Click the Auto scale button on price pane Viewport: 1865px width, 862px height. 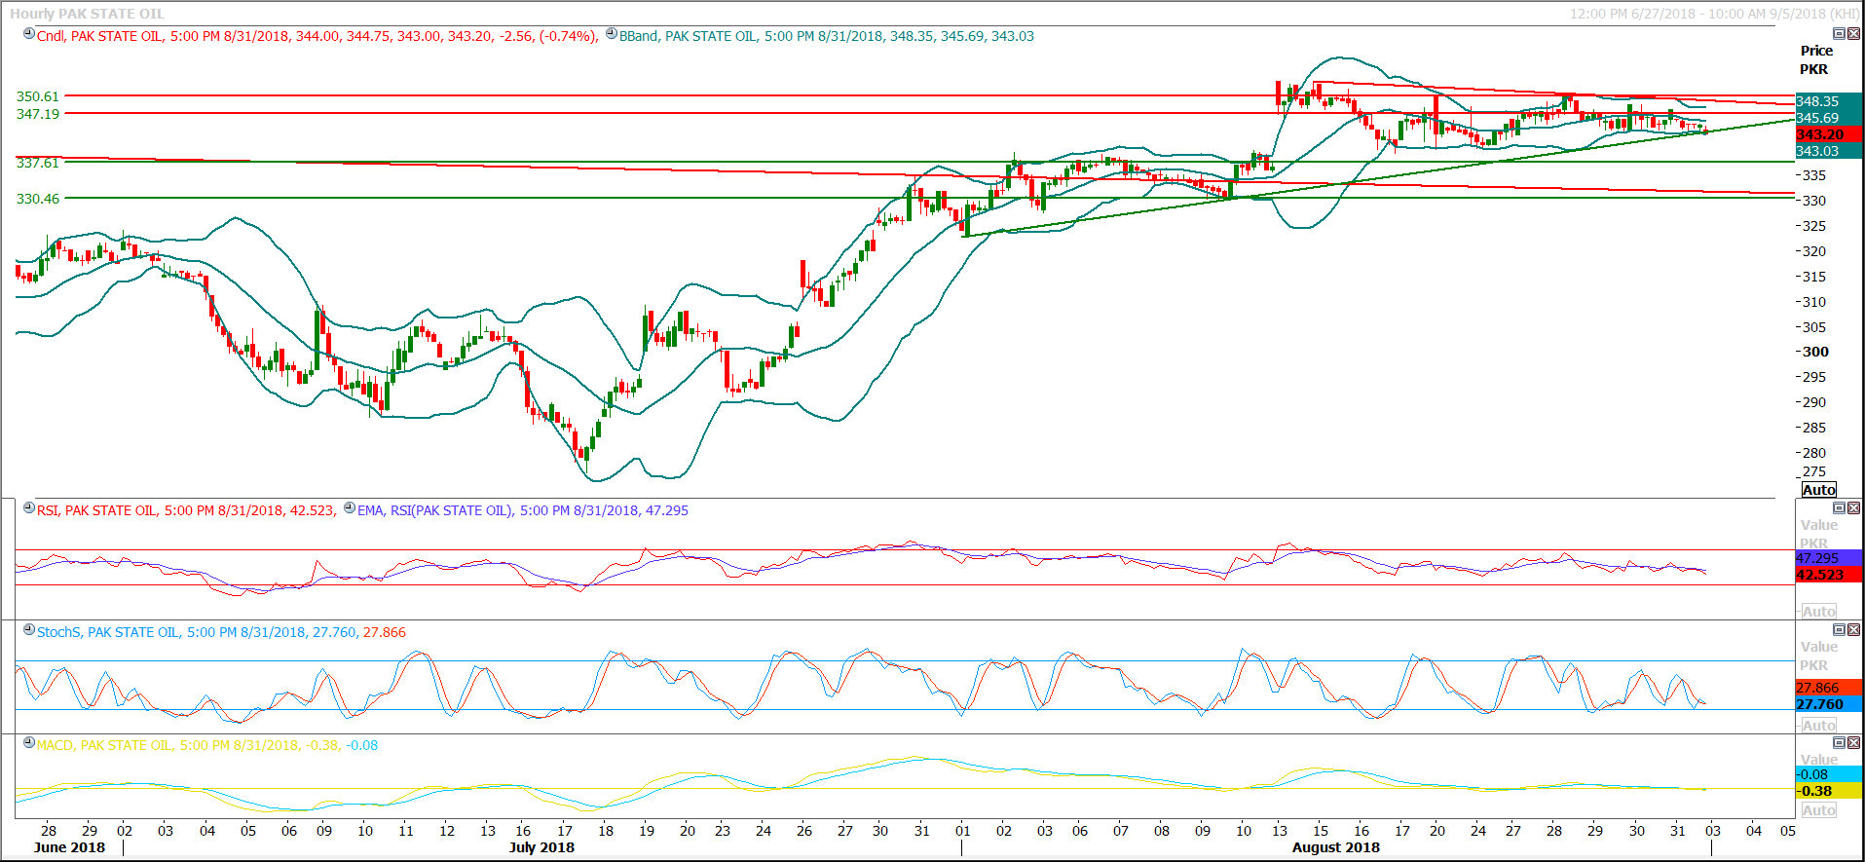pyautogui.click(x=1818, y=490)
